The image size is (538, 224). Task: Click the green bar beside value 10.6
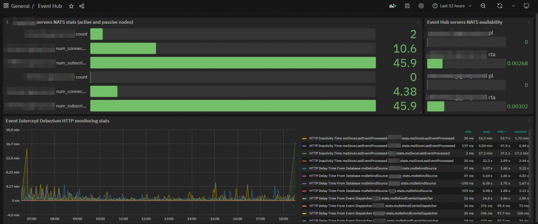pos(123,48)
